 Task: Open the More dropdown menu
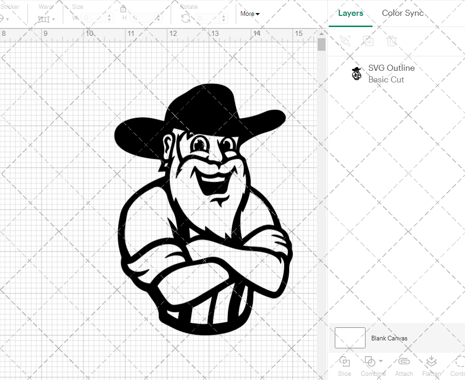click(x=250, y=14)
